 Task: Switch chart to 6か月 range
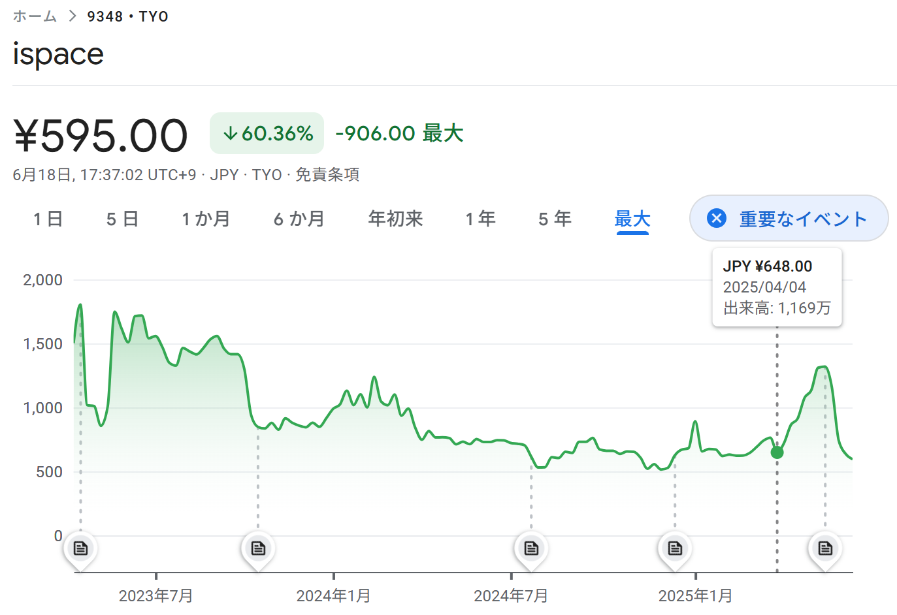(299, 219)
